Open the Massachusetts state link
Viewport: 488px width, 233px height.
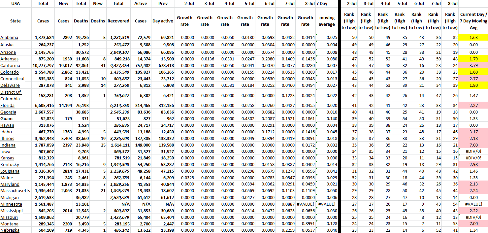[15, 191]
